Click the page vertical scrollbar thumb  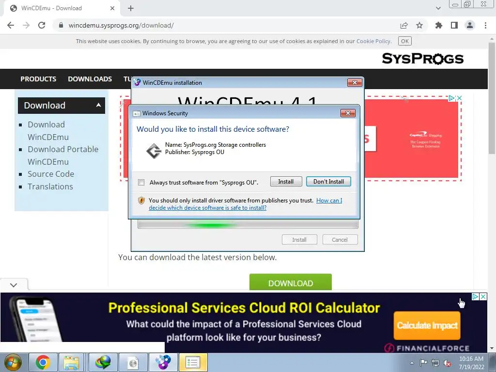coord(492,98)
